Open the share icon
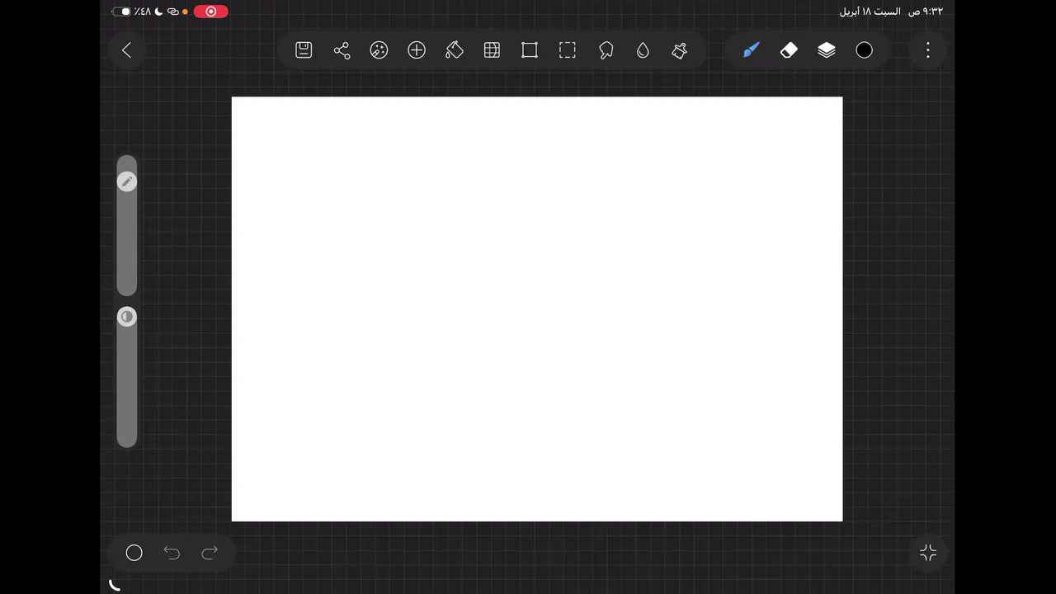Viewport: 1056px width, 594px height. pos(342,50)
